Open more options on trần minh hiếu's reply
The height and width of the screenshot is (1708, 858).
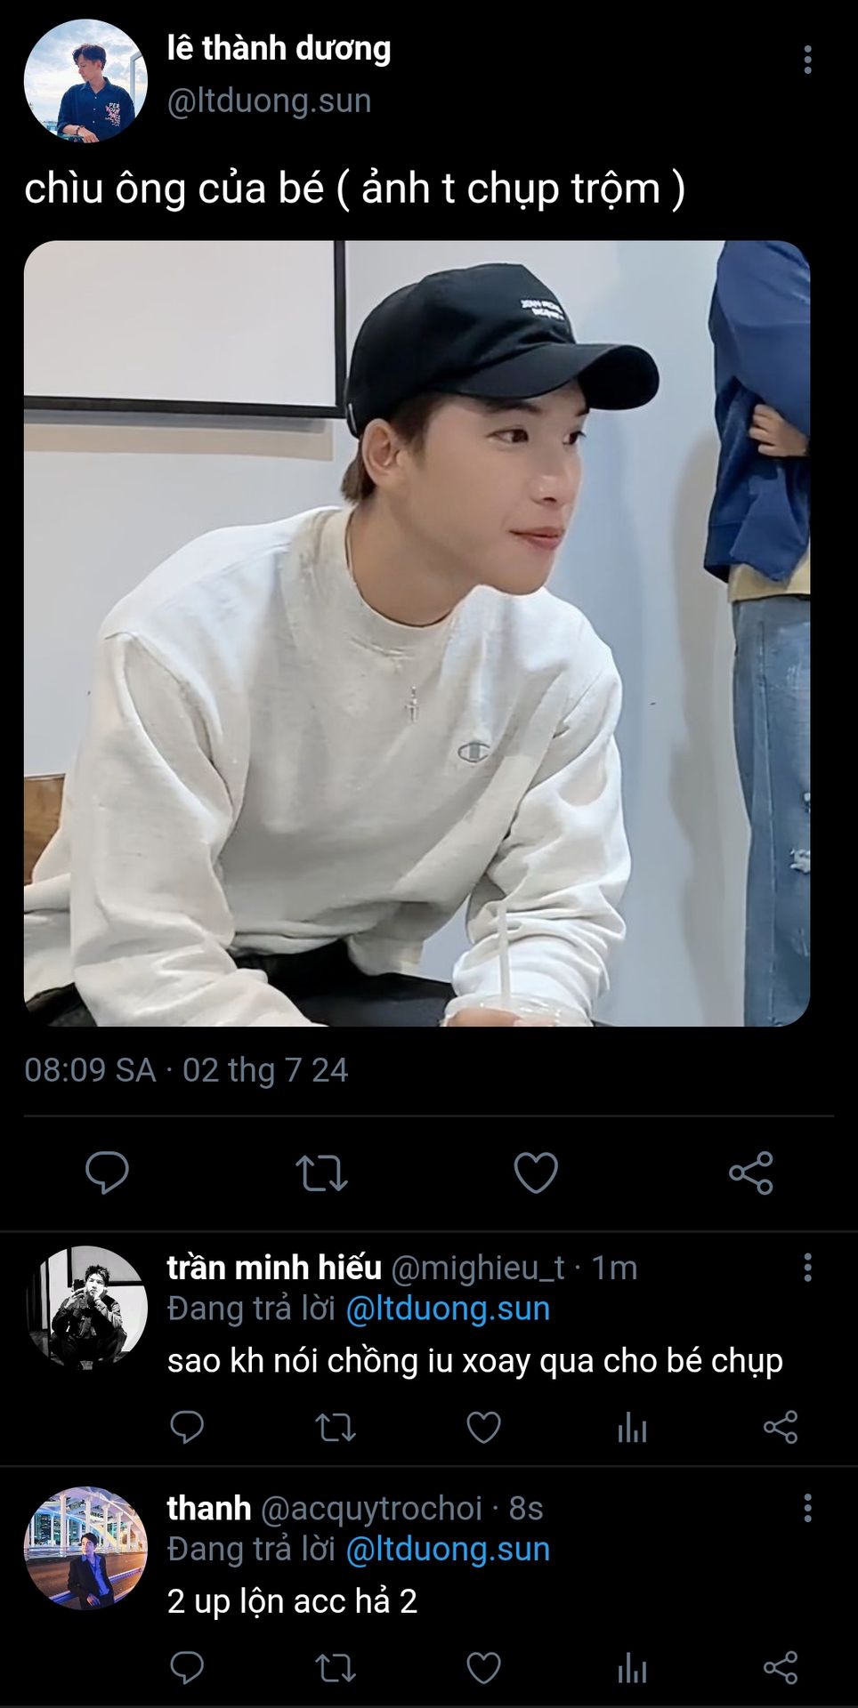(807, 1268)
